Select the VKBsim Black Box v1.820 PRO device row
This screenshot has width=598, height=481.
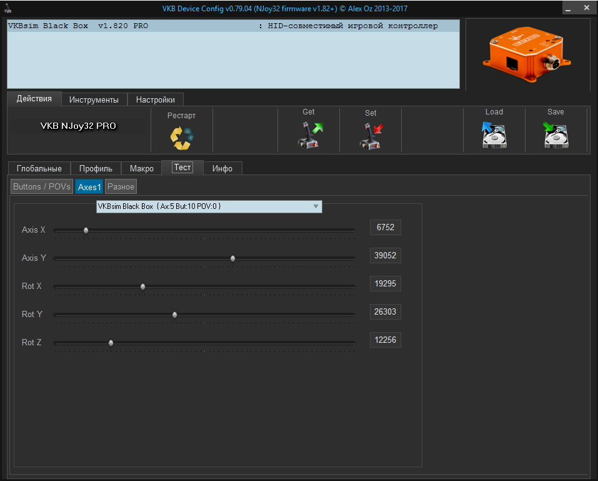234,26
